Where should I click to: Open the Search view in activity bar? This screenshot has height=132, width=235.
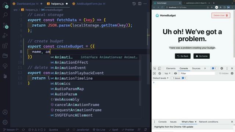[5, 15]
